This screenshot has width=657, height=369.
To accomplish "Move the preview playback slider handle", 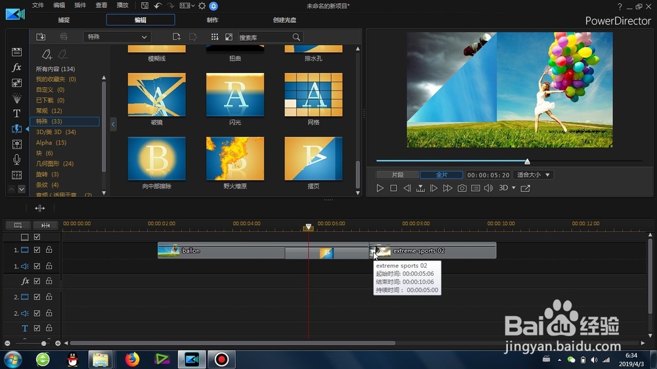I will point(527,162).
